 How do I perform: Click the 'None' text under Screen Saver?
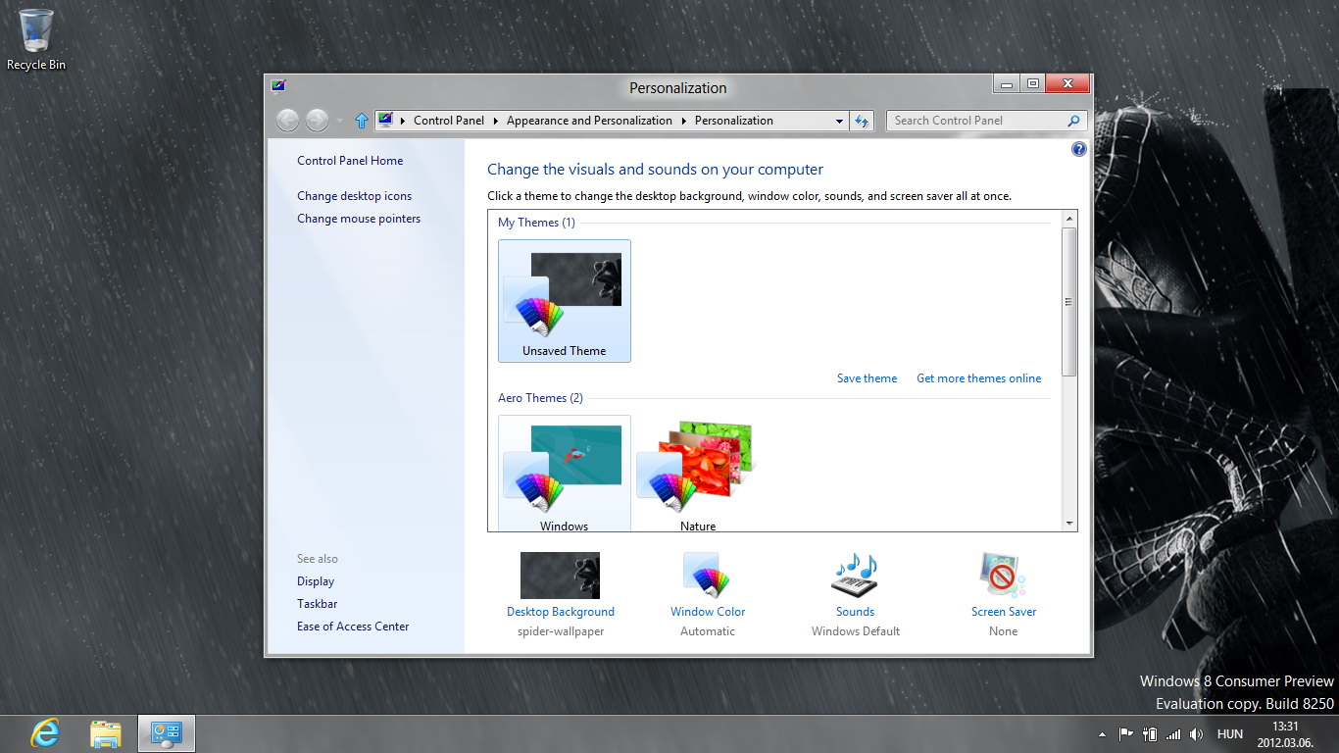point(1004,631)
